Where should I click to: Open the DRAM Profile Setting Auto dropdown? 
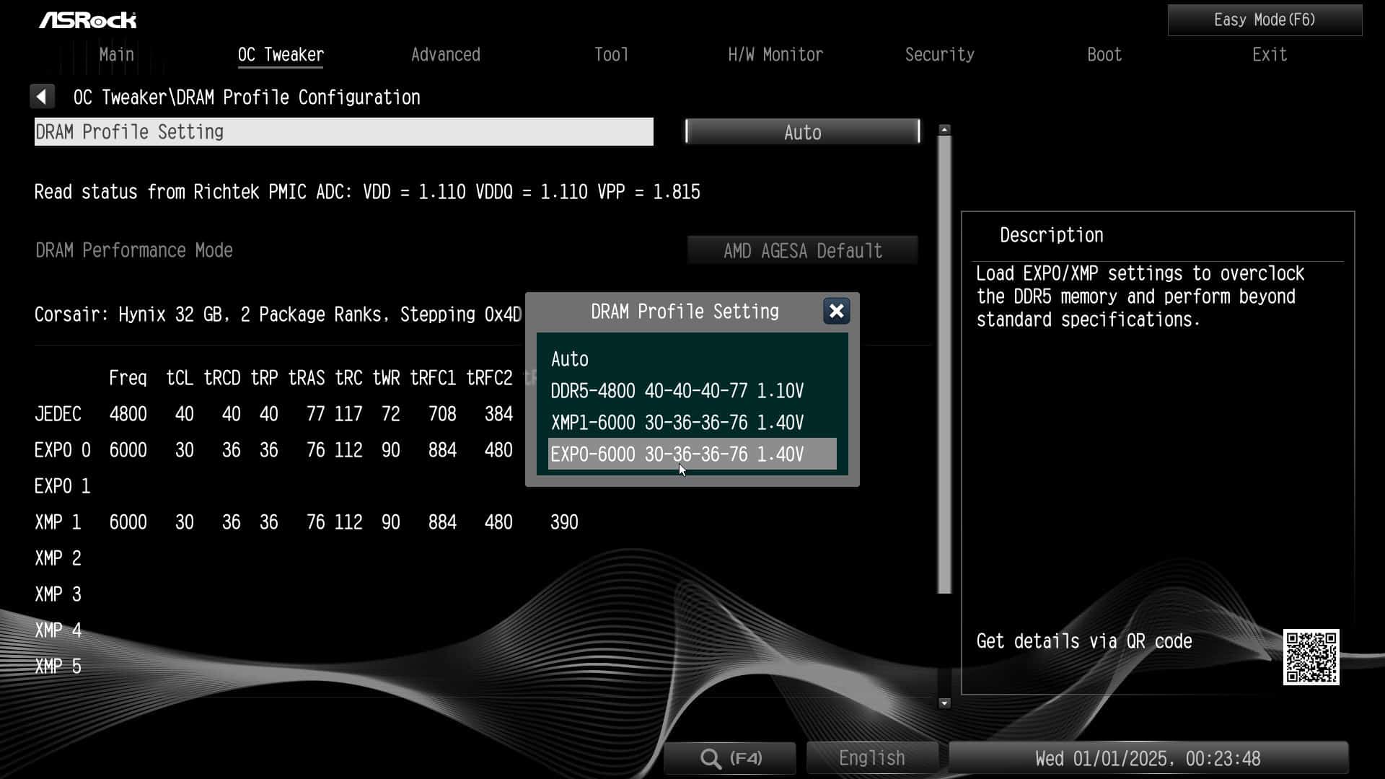click(802, 132)
